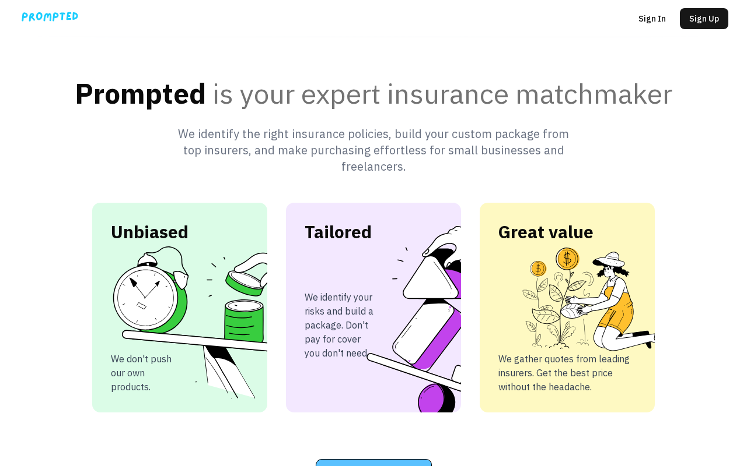Select the Tailored card heading
This screenshot has width=747, height=466.
[x=338, y=232]
